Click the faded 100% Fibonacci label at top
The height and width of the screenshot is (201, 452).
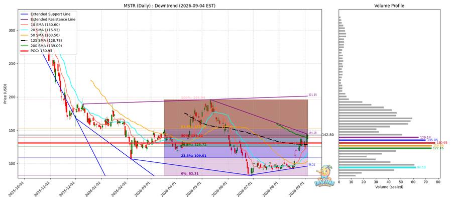(193, 98)
